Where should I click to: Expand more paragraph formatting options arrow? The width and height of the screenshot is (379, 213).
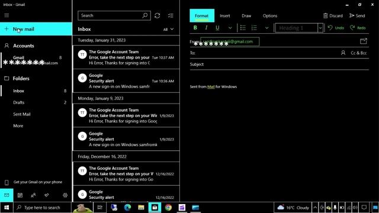coord(266,28)
